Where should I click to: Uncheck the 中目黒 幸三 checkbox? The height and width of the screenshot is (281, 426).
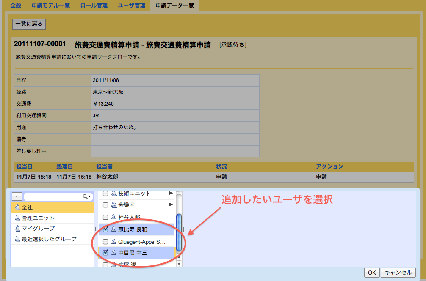click(105, 252)
